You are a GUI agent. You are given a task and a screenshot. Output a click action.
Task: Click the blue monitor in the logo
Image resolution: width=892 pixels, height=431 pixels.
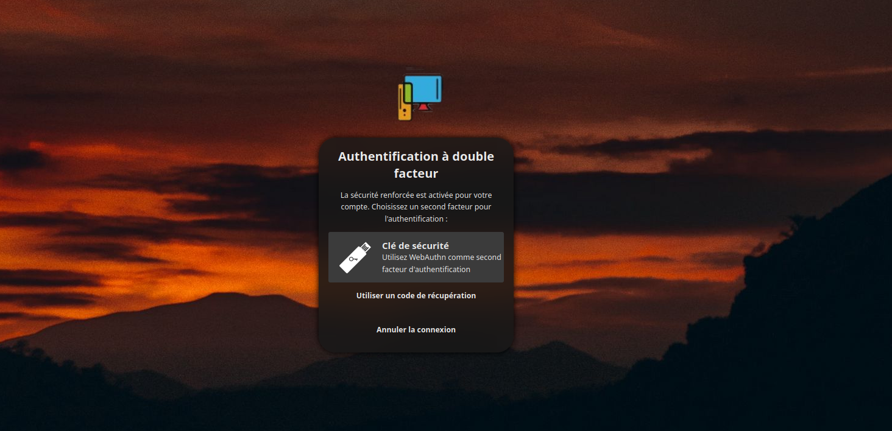tap(427, 89)
